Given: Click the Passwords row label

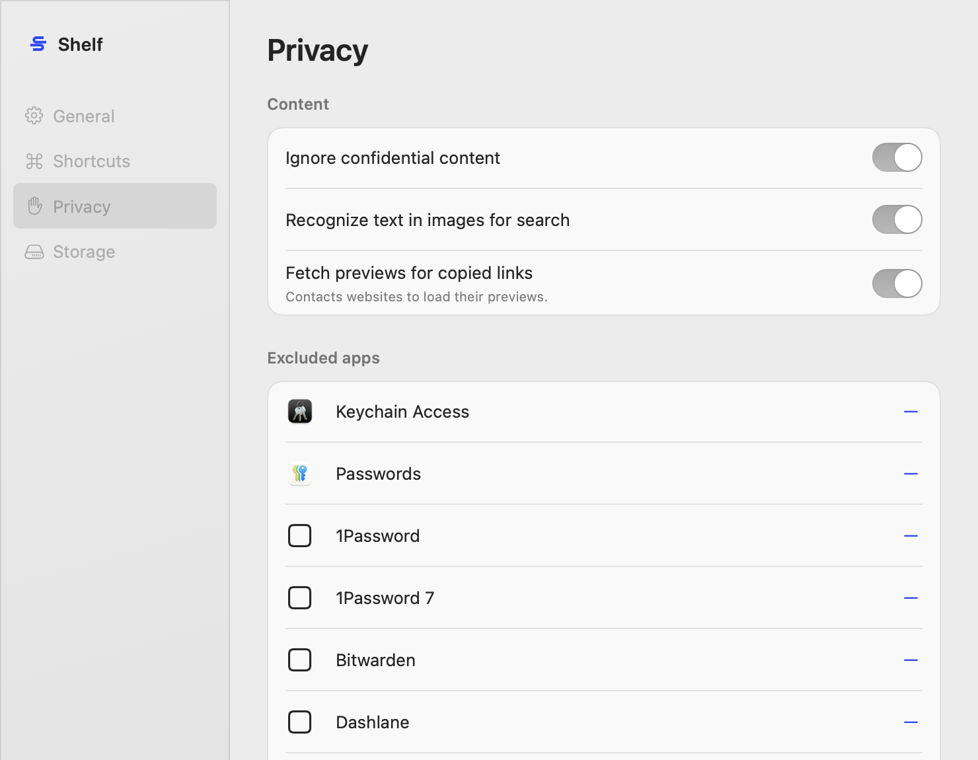Looking at the screenshot, I should click(x=378, y=474).
